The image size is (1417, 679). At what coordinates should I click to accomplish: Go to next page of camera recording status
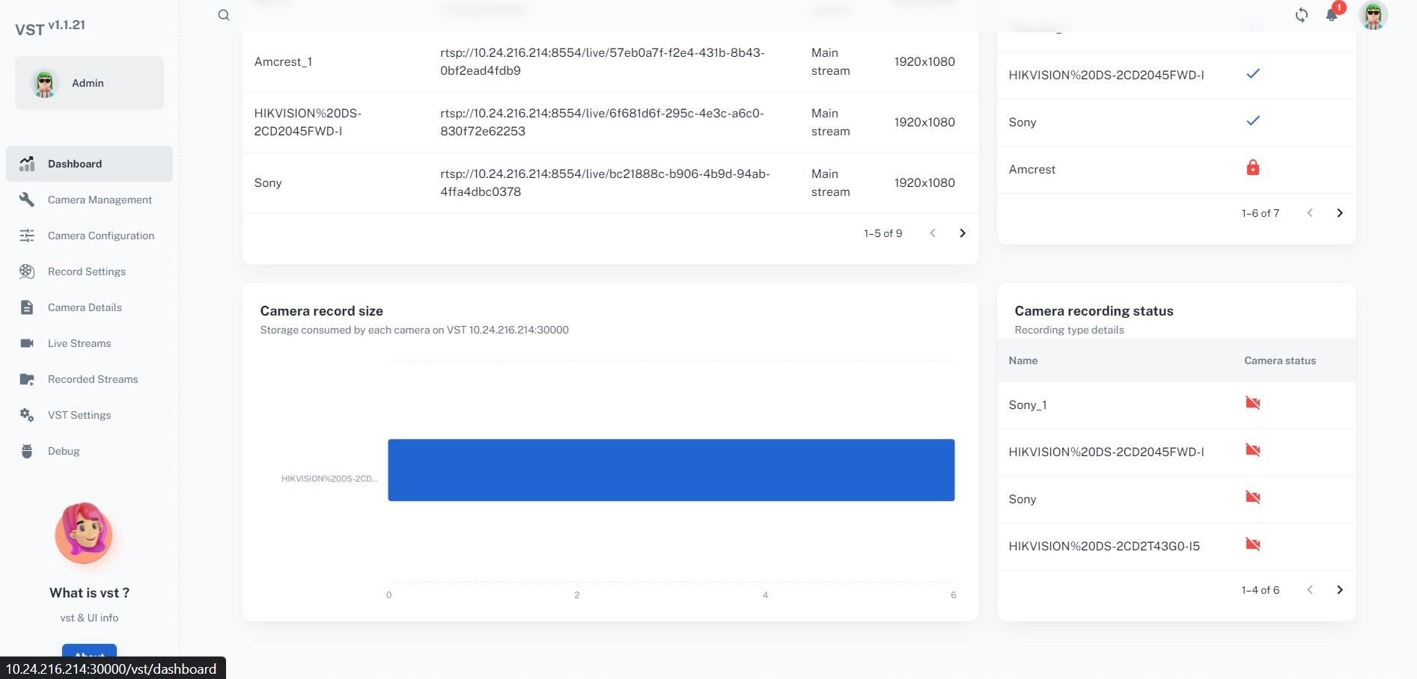click(1340, 590)
